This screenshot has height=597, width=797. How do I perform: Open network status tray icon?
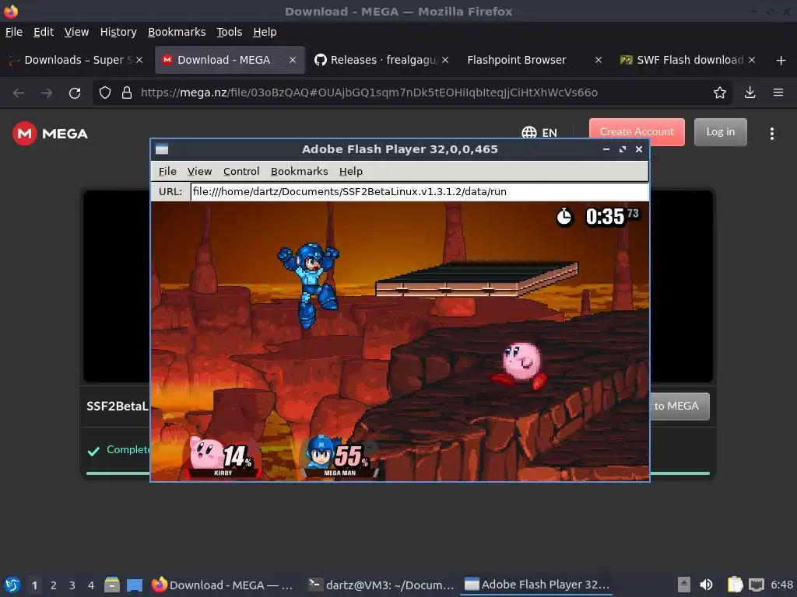[757, 585]
